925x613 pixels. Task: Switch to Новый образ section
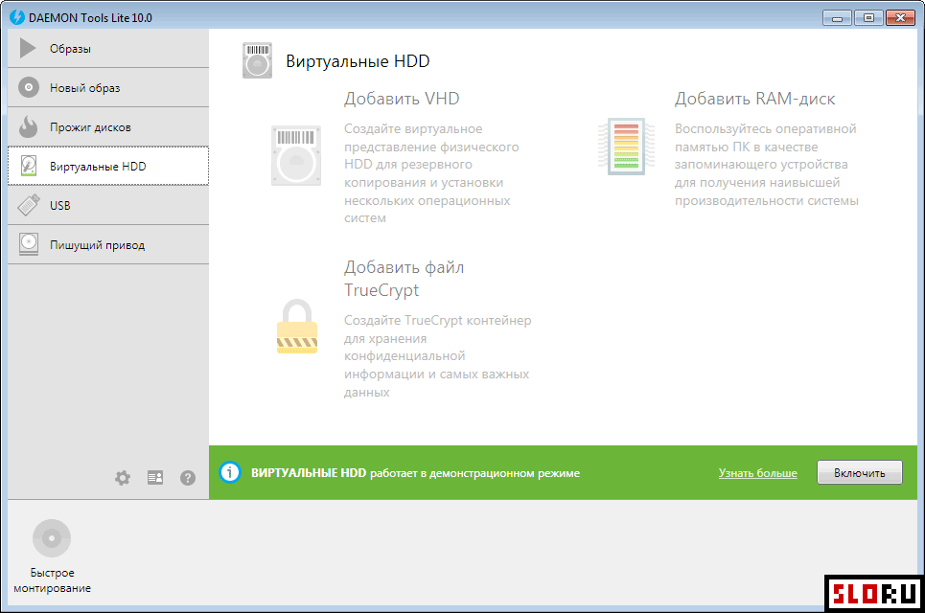coord(108,88)
